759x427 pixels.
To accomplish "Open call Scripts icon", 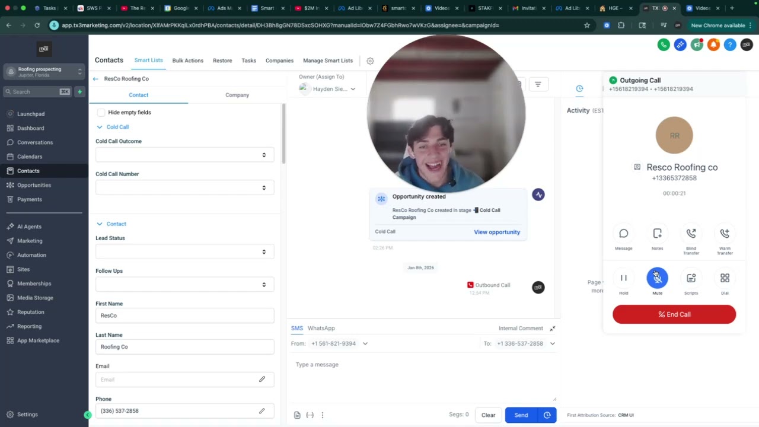I will (x=691, y=278).
